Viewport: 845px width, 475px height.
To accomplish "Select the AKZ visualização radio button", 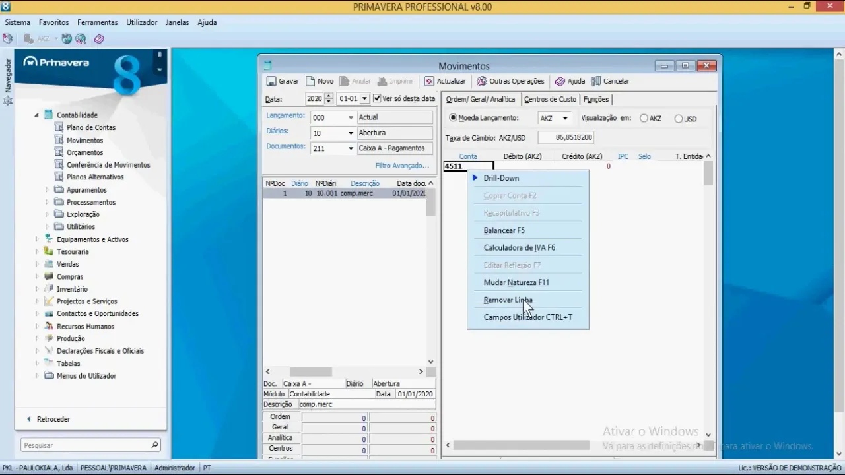I will point(644,119).
